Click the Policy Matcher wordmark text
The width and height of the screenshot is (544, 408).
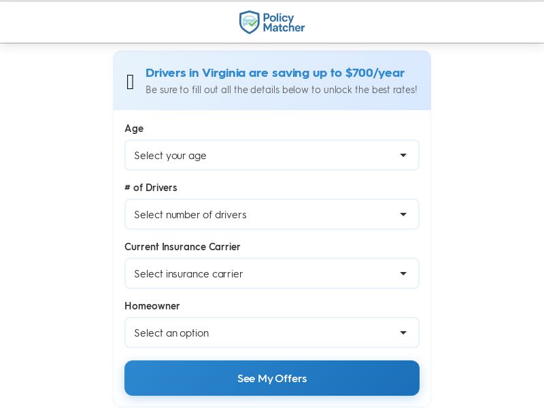[282, 22]
